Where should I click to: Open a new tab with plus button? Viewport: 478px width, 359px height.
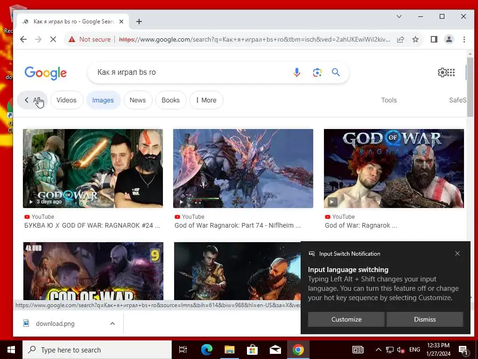139,22
